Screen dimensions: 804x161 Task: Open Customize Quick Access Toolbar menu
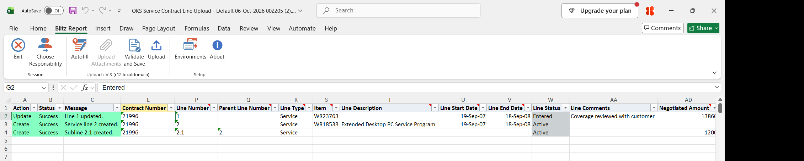(x=119, y=11)
